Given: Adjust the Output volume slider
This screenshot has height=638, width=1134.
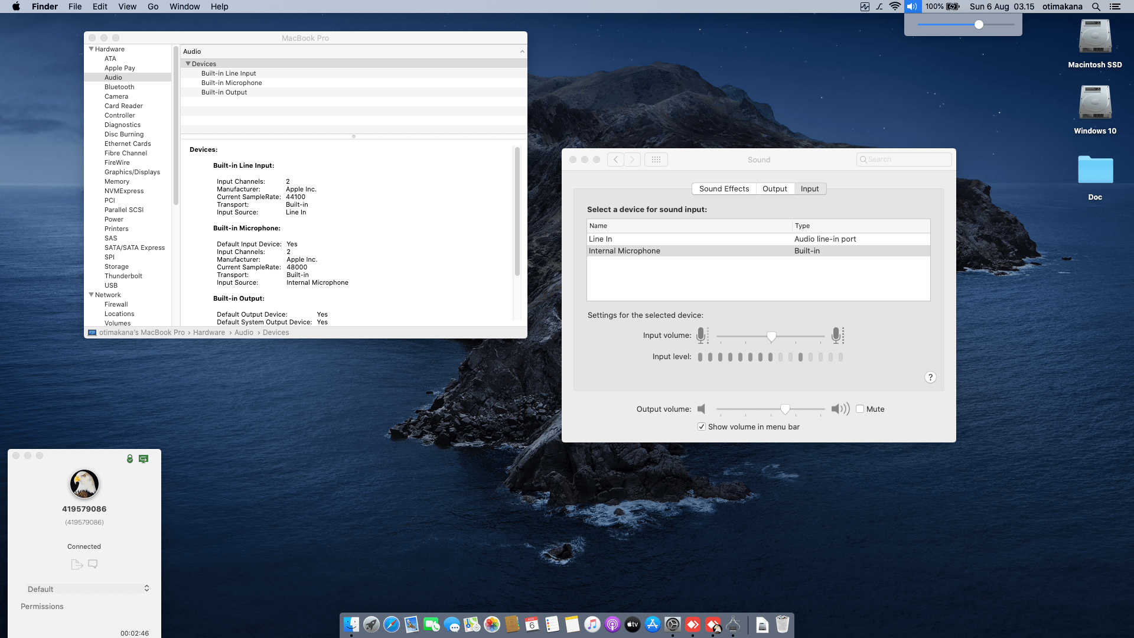Looking at the screenshot, I should 785,409.
